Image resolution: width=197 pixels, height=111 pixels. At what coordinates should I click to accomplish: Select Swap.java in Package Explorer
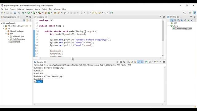click(16, 42)
